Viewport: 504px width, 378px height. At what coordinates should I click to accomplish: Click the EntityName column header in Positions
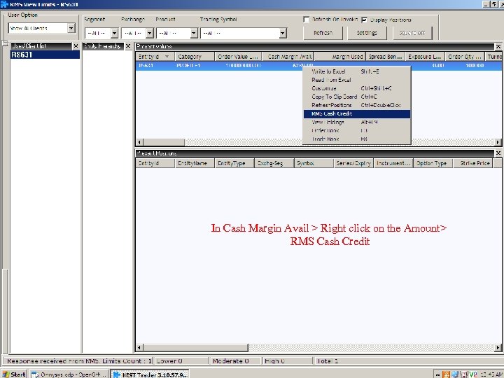coord(195,163)
